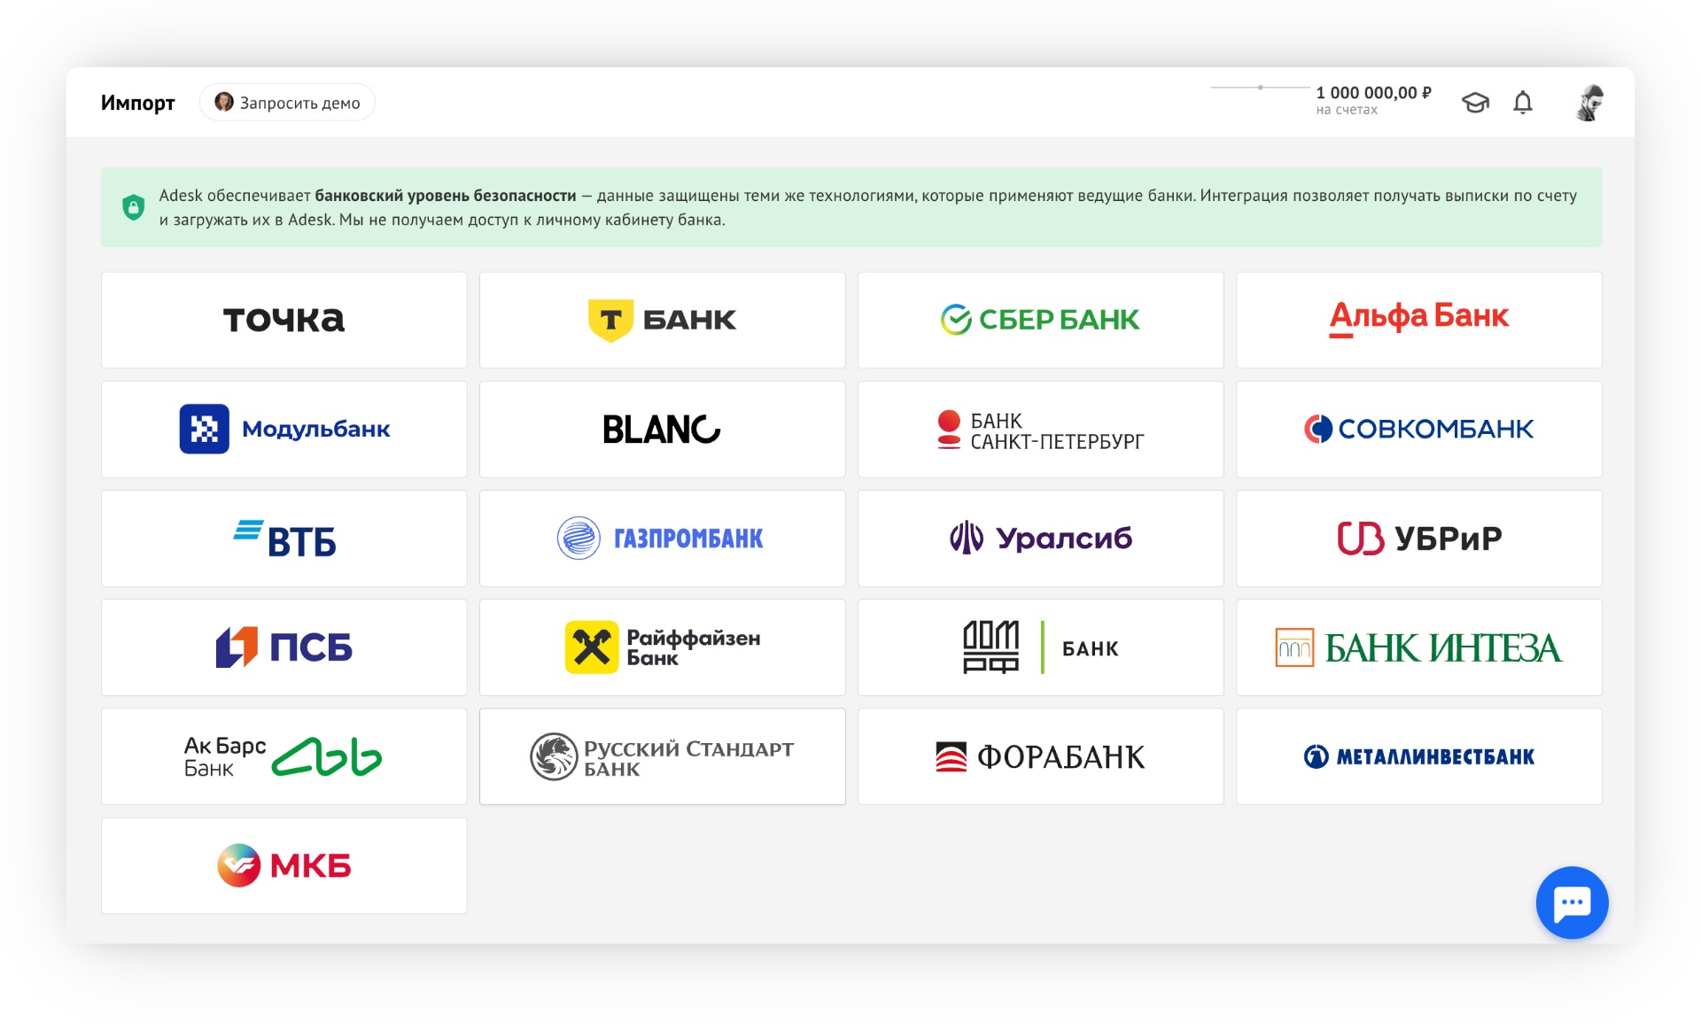
Task: Click the notifications bell icon
Action: tap(1522, 103)
